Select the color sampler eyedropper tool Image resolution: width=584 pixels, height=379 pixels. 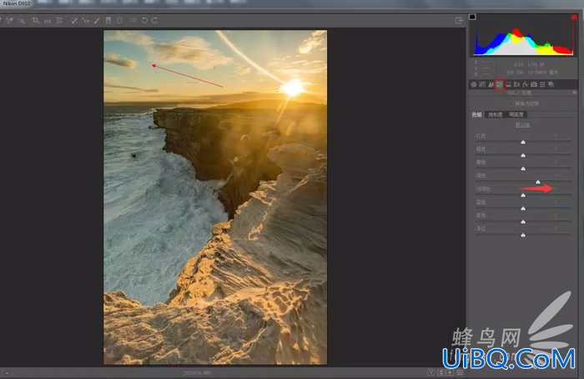10,21
